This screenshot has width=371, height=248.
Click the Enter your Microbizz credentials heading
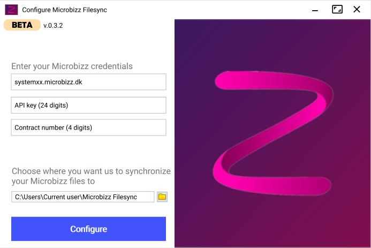72,66
